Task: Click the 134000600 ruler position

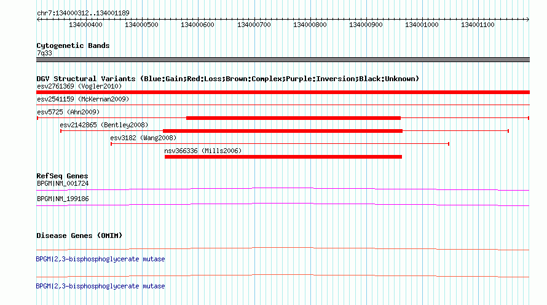Action: 197,25
